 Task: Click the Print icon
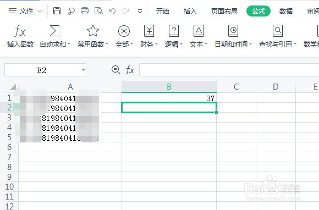coord(85,11)
